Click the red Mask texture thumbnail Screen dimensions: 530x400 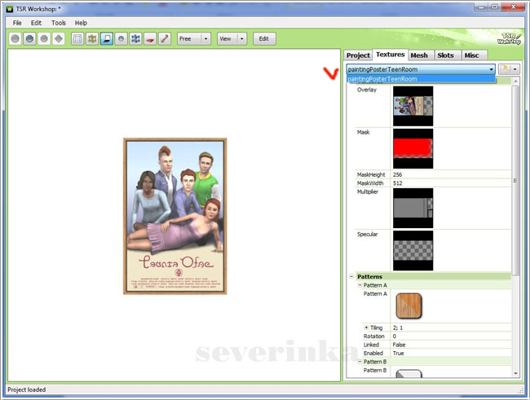point(413,147)
